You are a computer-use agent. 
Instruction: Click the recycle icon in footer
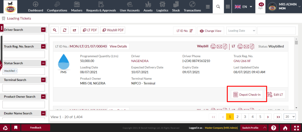tap(5, 128)
